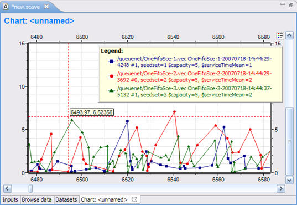The width and height of the screenshot is (297, 205).
Task: Click the vertical scrollbar down arrow
Action: pyautogui.click(x=289, y=180)
